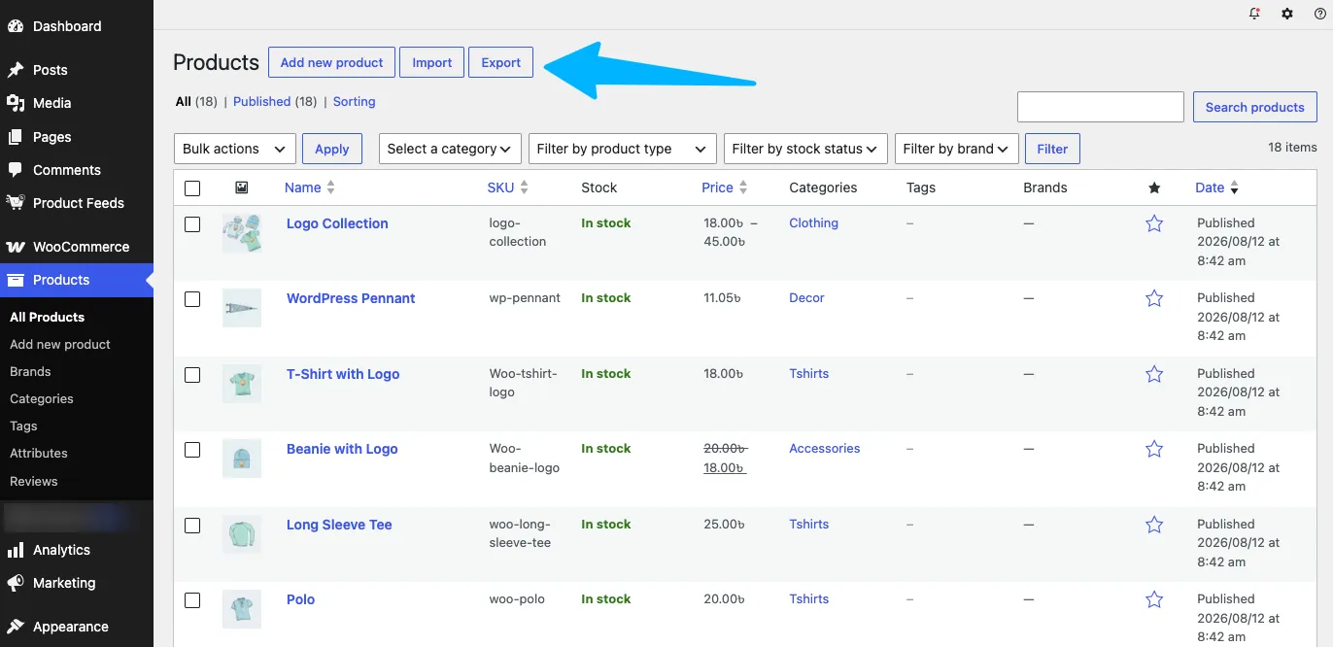Image resolution: width=1333 pixels, height=647 pixels.
Task: Click the Apply bulk action button
Action: coord(332,149)
